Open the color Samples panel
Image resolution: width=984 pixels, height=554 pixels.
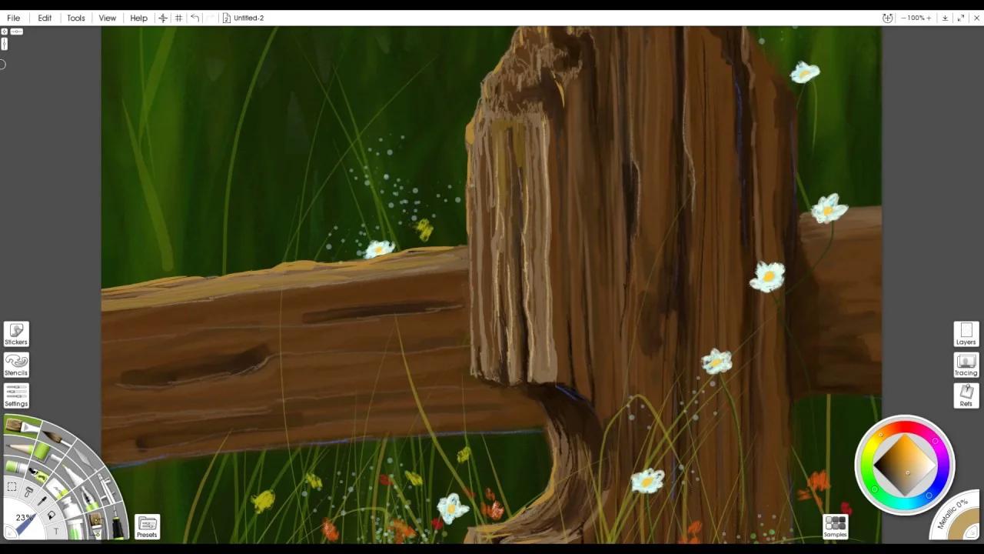coord(835,526)
